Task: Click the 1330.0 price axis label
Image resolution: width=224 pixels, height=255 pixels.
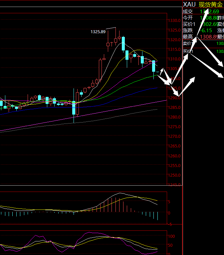Action: (x=174, y=21)
